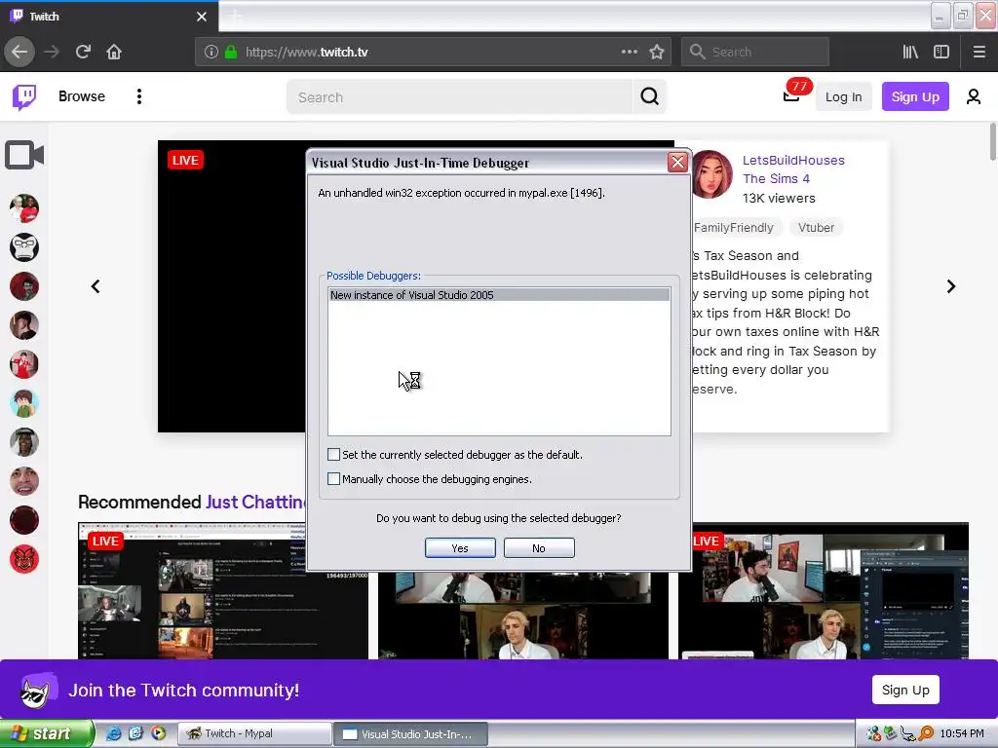The height and width of the screenshot is (748, 998).
Task: Click No to decline debugging
Action: click(539, 548)
